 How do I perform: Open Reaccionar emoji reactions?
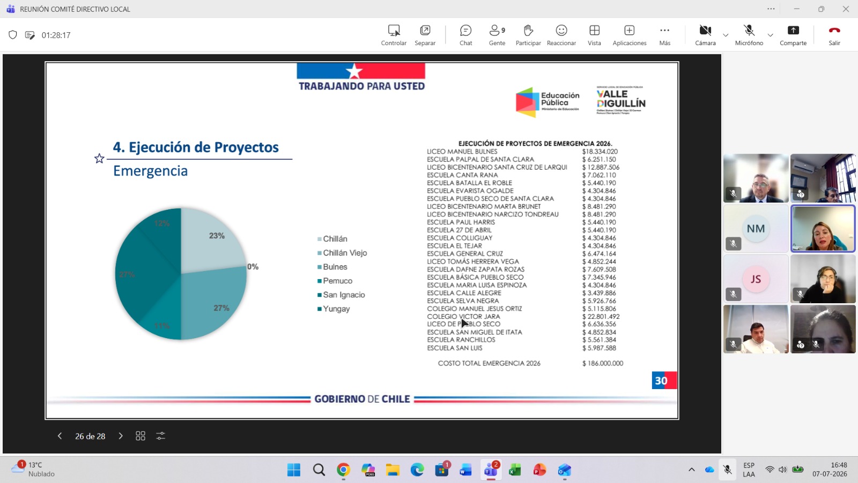click(x=561, y=35)
